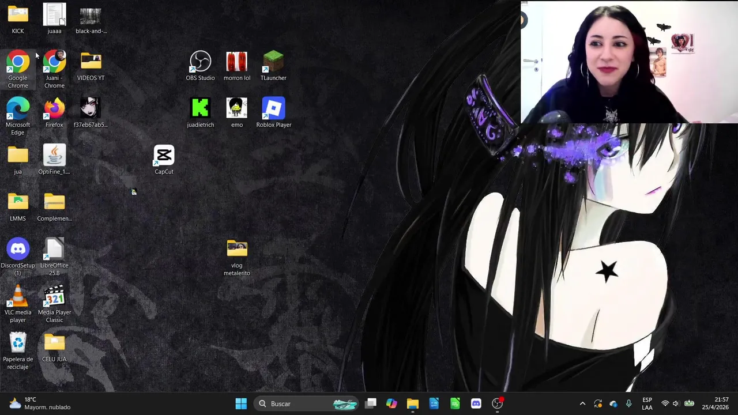The width and height of the screenshot is (738, 415).
Task: Open the KICK folder on desktop
Action: click(18, 19)
